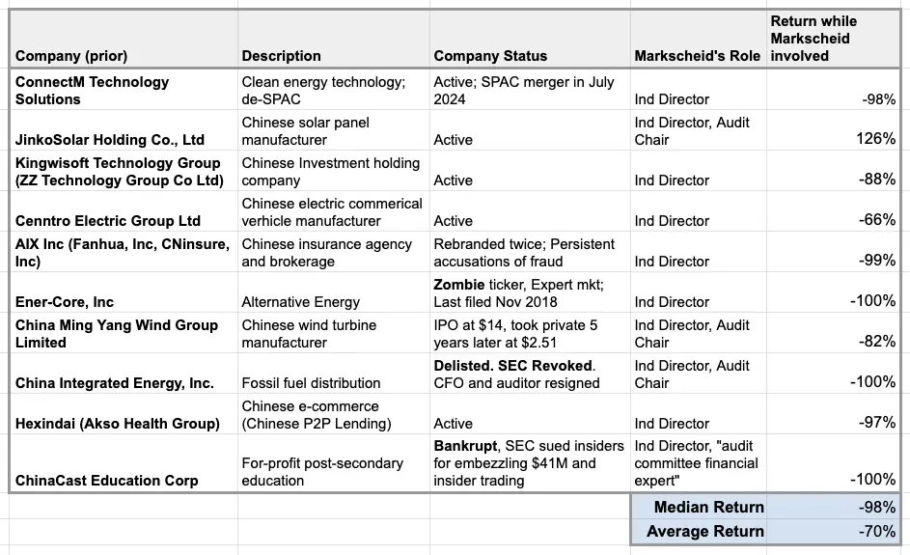Select the Delisted. SEC Revoked status cell
Image resolution: width=910 pixels, height=555 pixels.
530,374
